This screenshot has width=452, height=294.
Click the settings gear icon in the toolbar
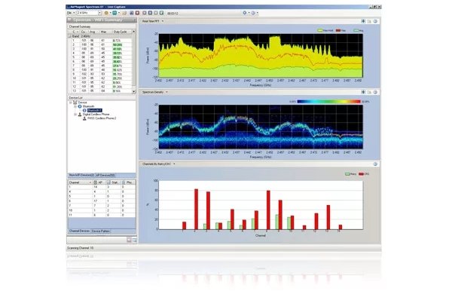point(244,13)
